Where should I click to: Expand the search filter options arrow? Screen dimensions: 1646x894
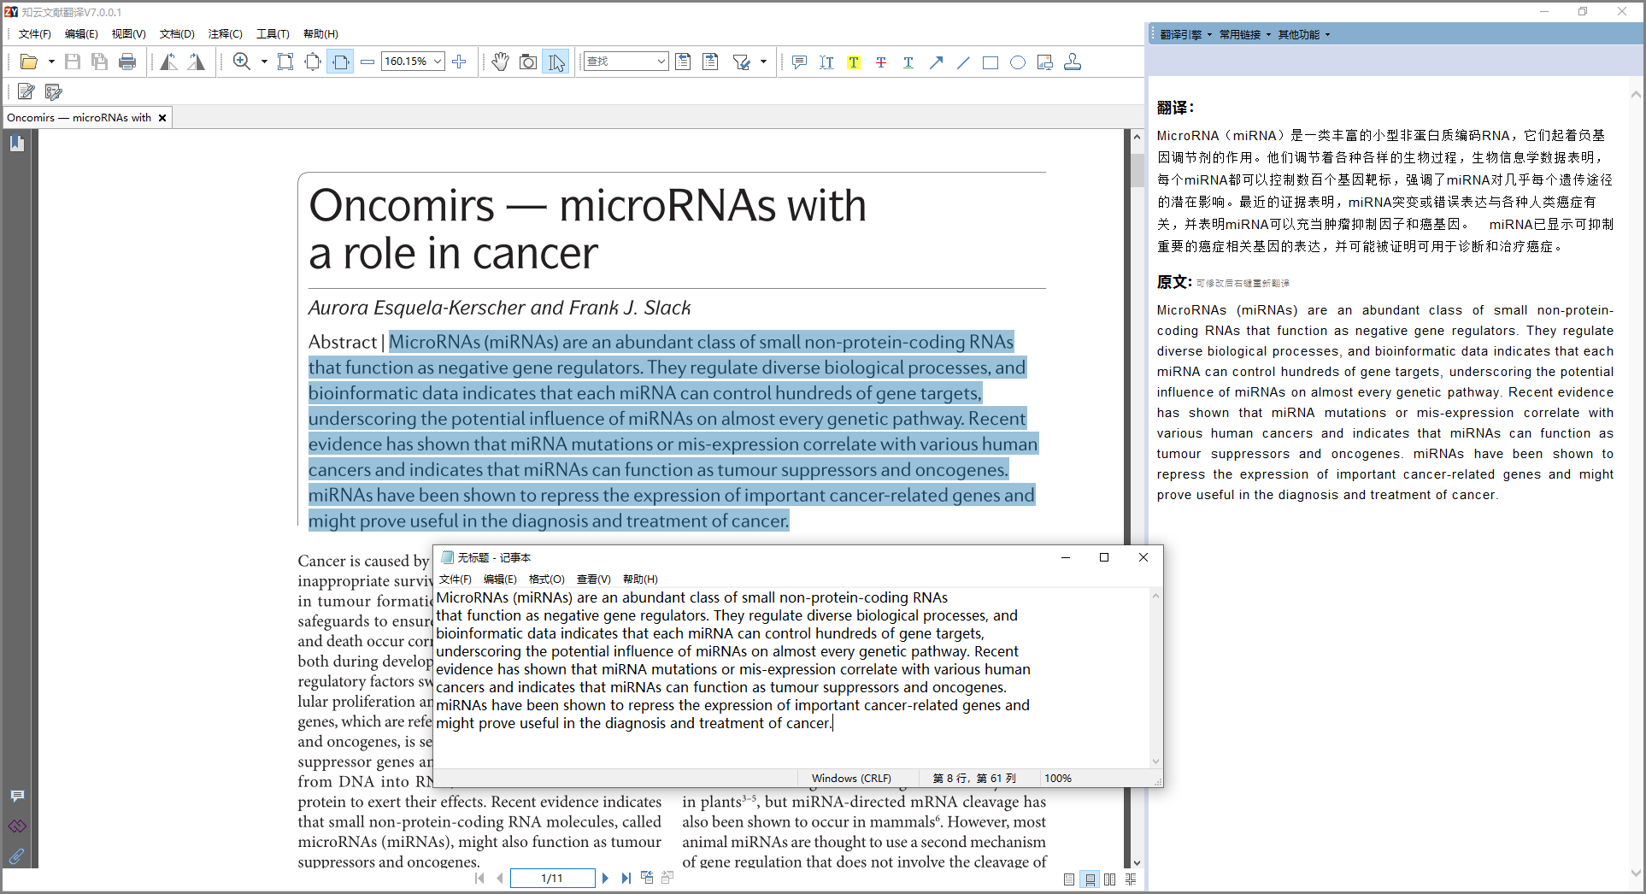pyautogui.click(x=763, y=62)
